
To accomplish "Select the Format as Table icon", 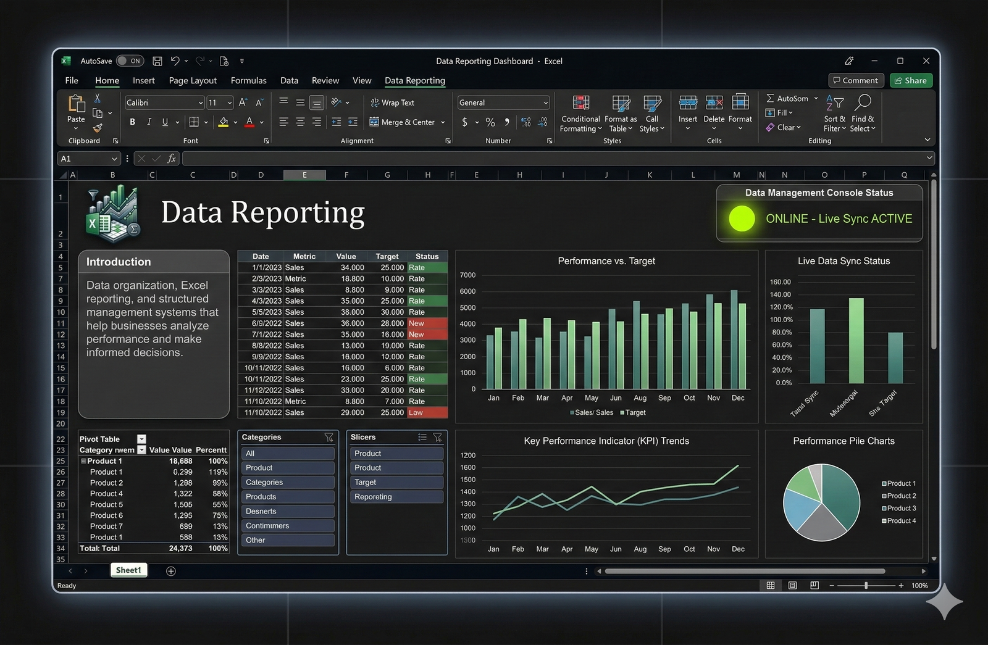I will 620,114.
